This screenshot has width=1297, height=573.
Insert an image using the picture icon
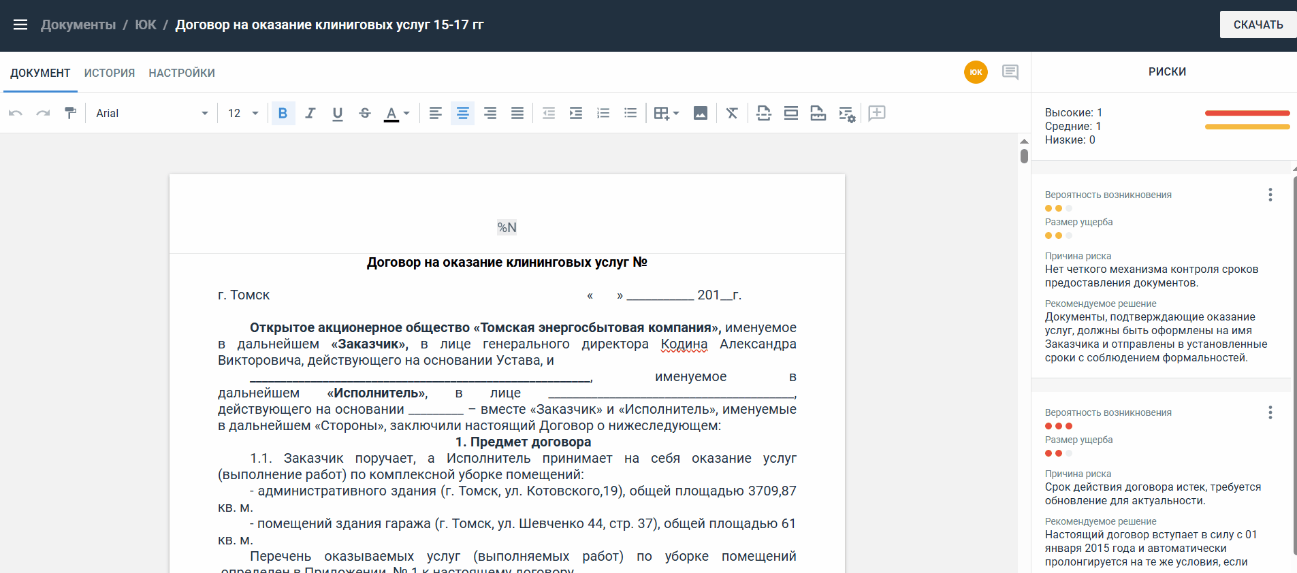click(700, 113)
